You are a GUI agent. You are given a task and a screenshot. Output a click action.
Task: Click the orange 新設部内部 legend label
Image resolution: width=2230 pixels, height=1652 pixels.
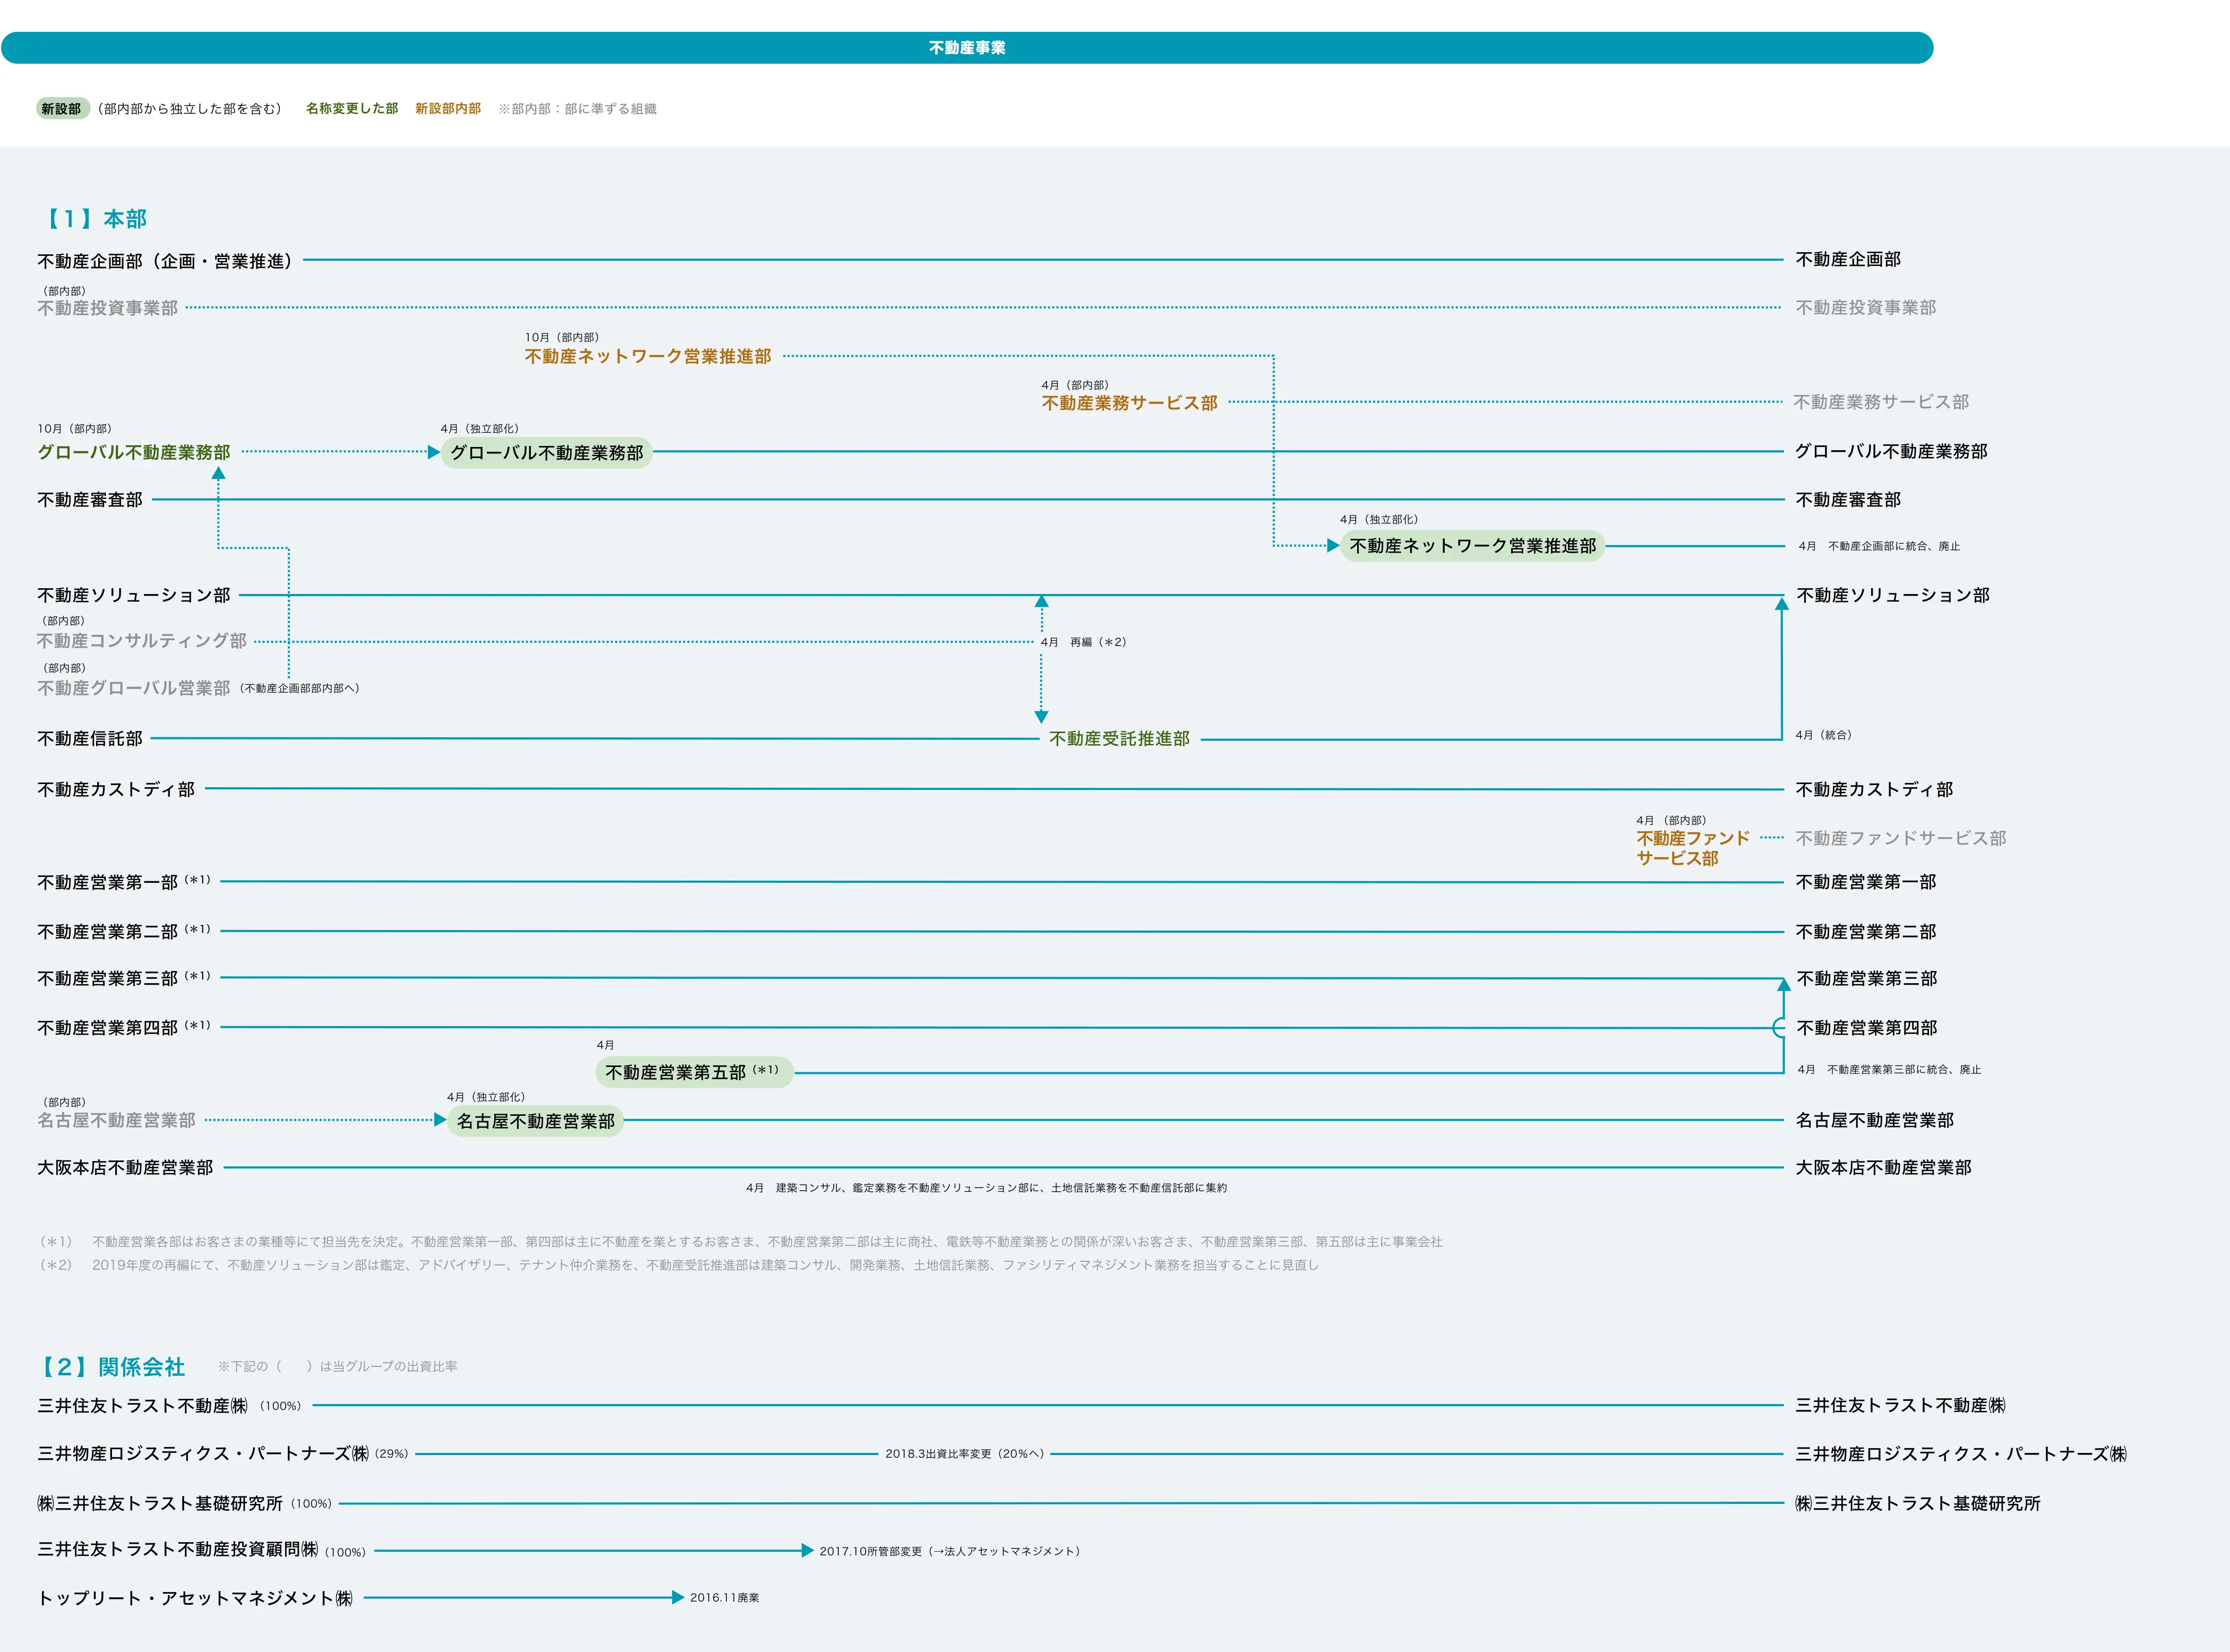(448, 109)
